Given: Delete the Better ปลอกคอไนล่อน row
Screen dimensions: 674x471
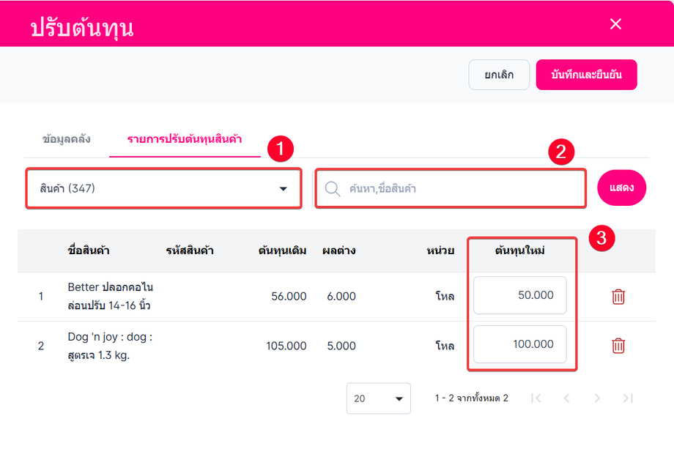Looking at the screenshot, I should (618, 297).
